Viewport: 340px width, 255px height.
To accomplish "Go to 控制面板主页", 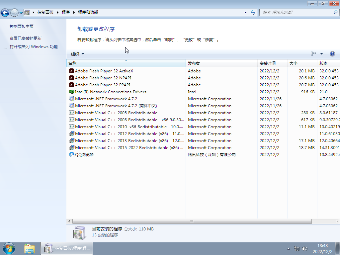I will point(22,27).
